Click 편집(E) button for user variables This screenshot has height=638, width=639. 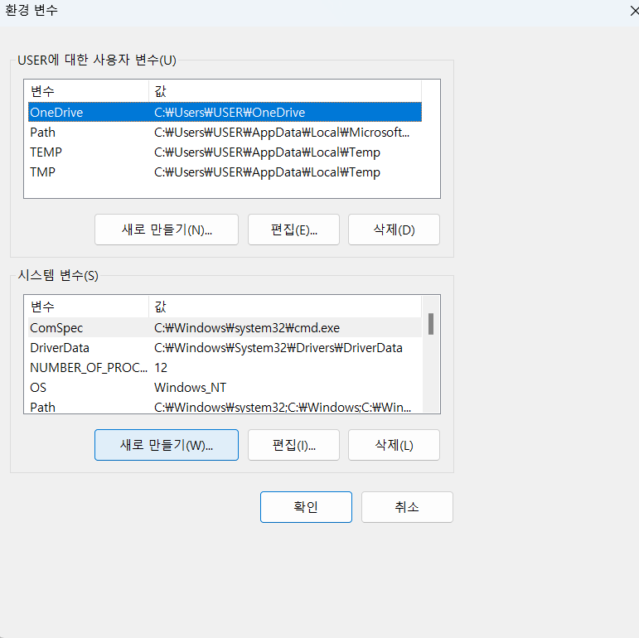coord(293,230)
